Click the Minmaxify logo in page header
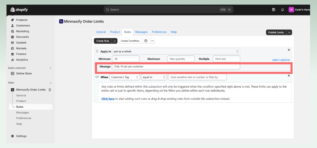Image resolution: width=317 pixels, height=148 pixels. click(x=61, y=22)
